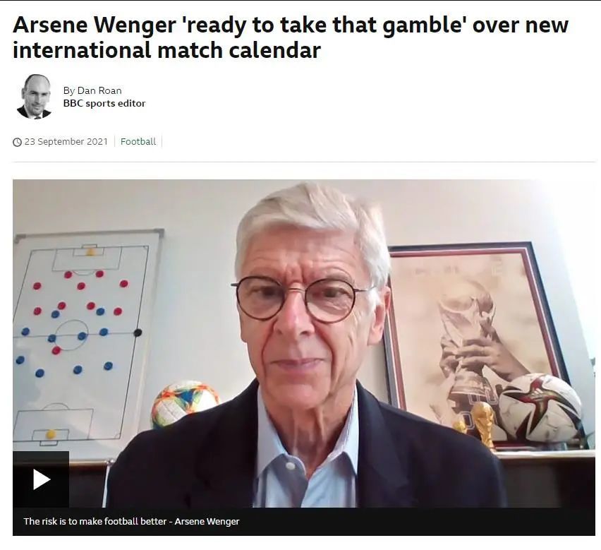The width and height of the screenshot is (601, 550).
Task: Click the clock icon beside the date
Action: 17,142
